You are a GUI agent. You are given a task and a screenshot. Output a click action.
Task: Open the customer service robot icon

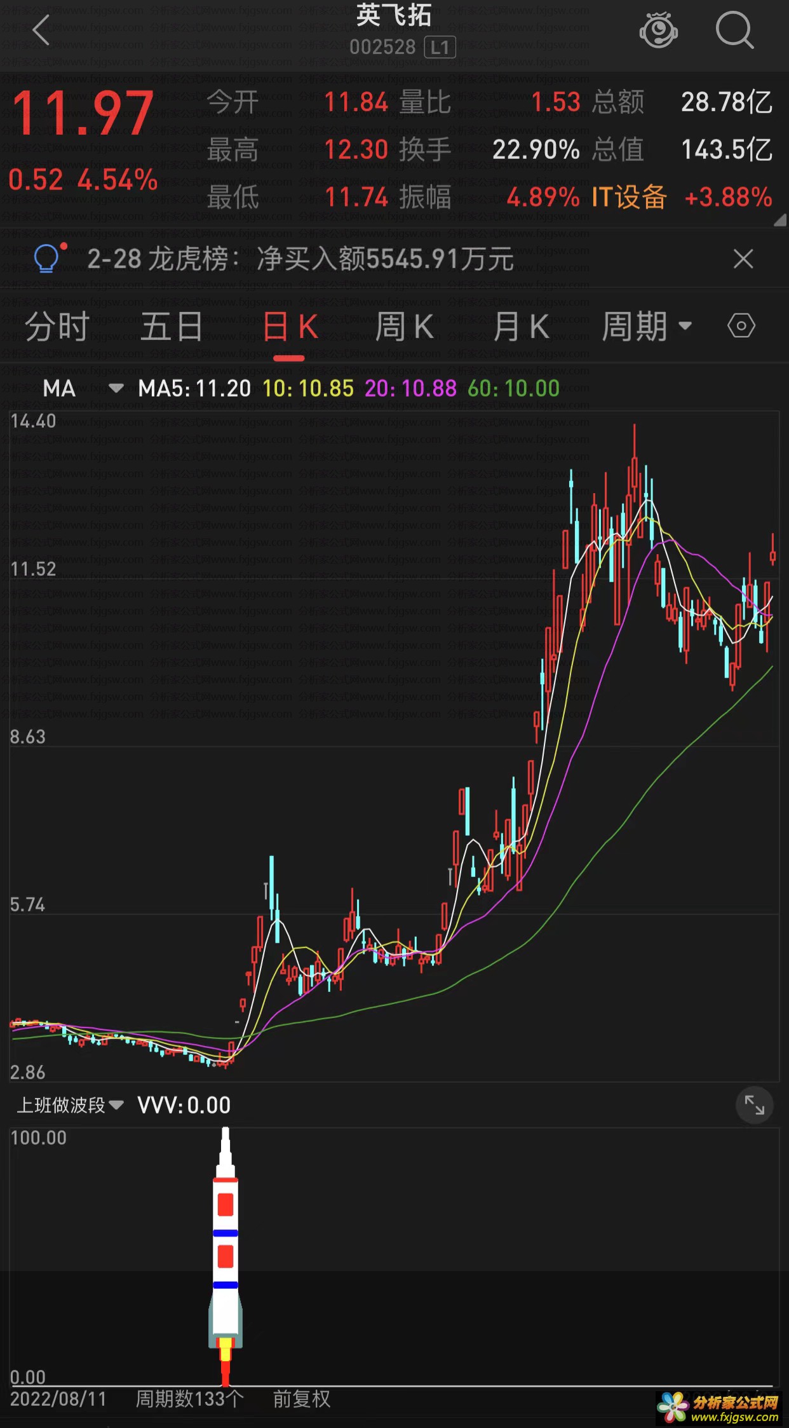coord(658,30)
